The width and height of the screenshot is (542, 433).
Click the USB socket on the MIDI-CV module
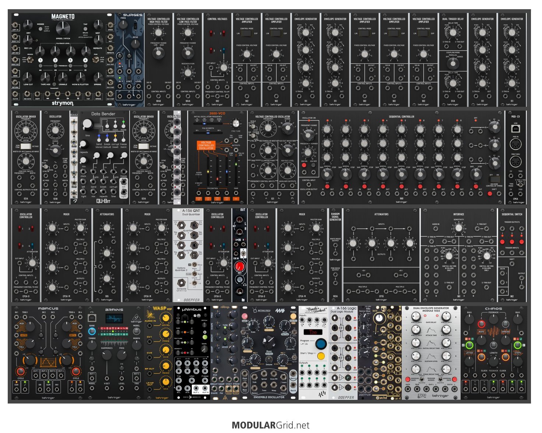pyautogui.click(x=515, y=128)
